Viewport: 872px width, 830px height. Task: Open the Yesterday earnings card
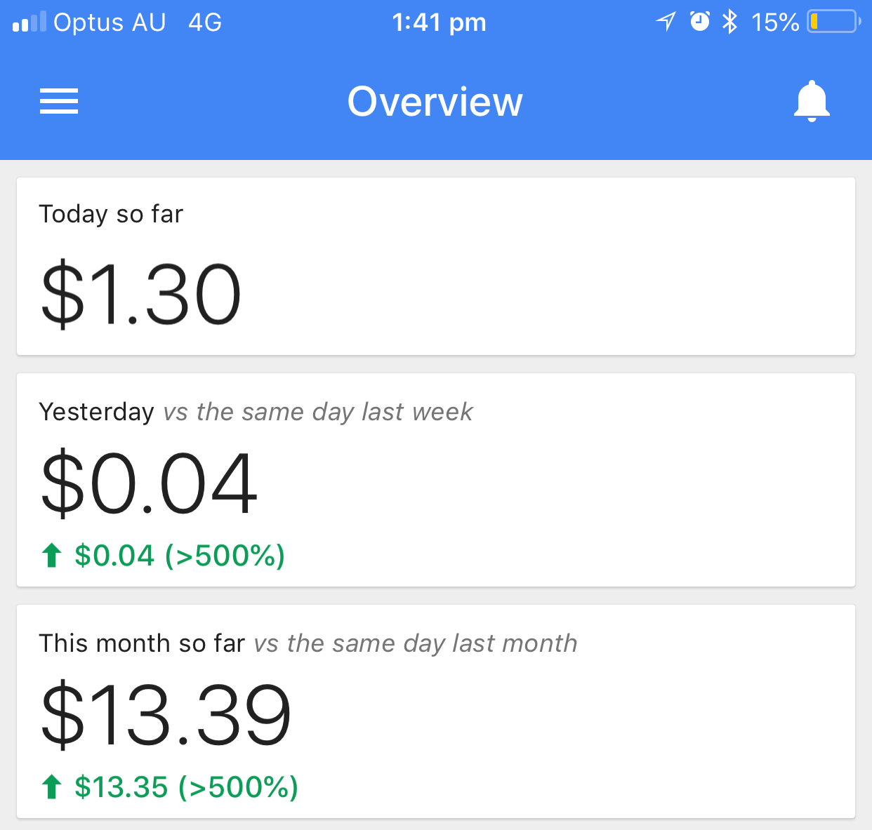pos(435,480)
